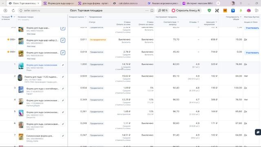This screenshot has width=261, height=147.
Task: Open the profile icon left of reload
Action: pos(5,11)
